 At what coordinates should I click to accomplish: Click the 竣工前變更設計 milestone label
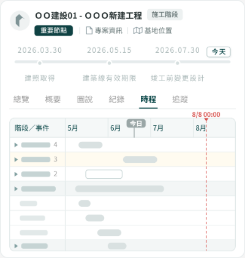178,78
